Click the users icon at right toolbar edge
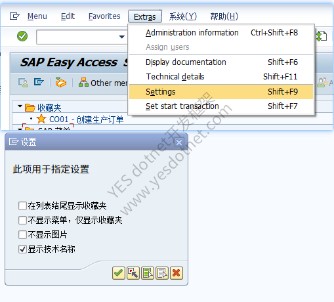 point(322,83)
